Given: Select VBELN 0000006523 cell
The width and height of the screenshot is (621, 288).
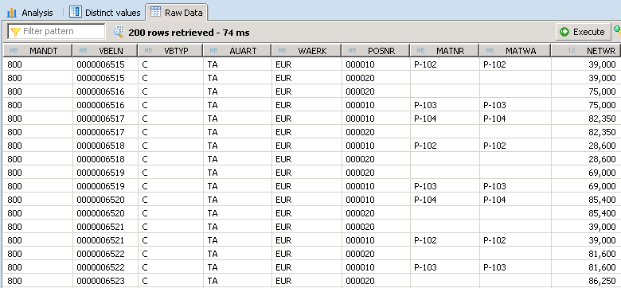Looking at the screenshot, I should click(105, 281).
